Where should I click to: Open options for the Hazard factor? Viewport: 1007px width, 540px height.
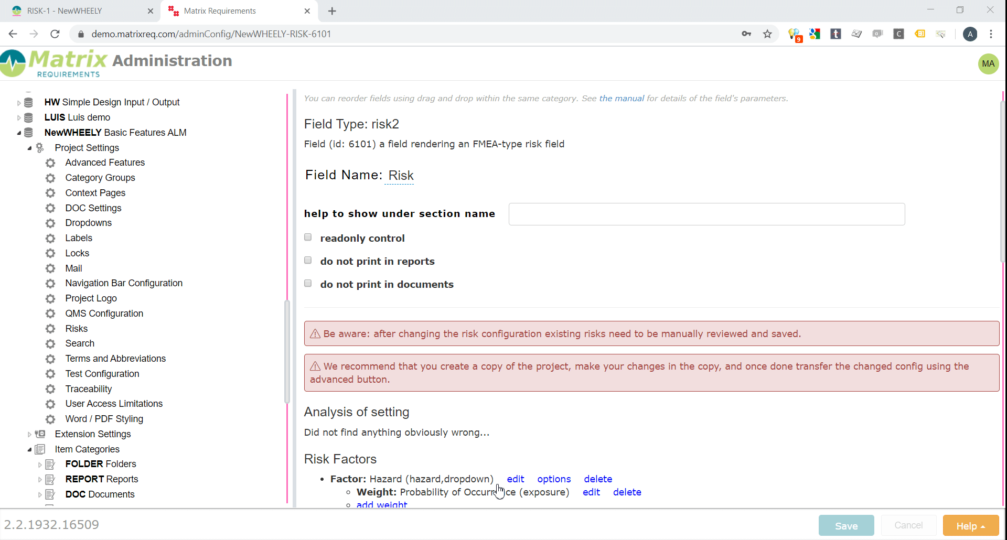(554, 479)
